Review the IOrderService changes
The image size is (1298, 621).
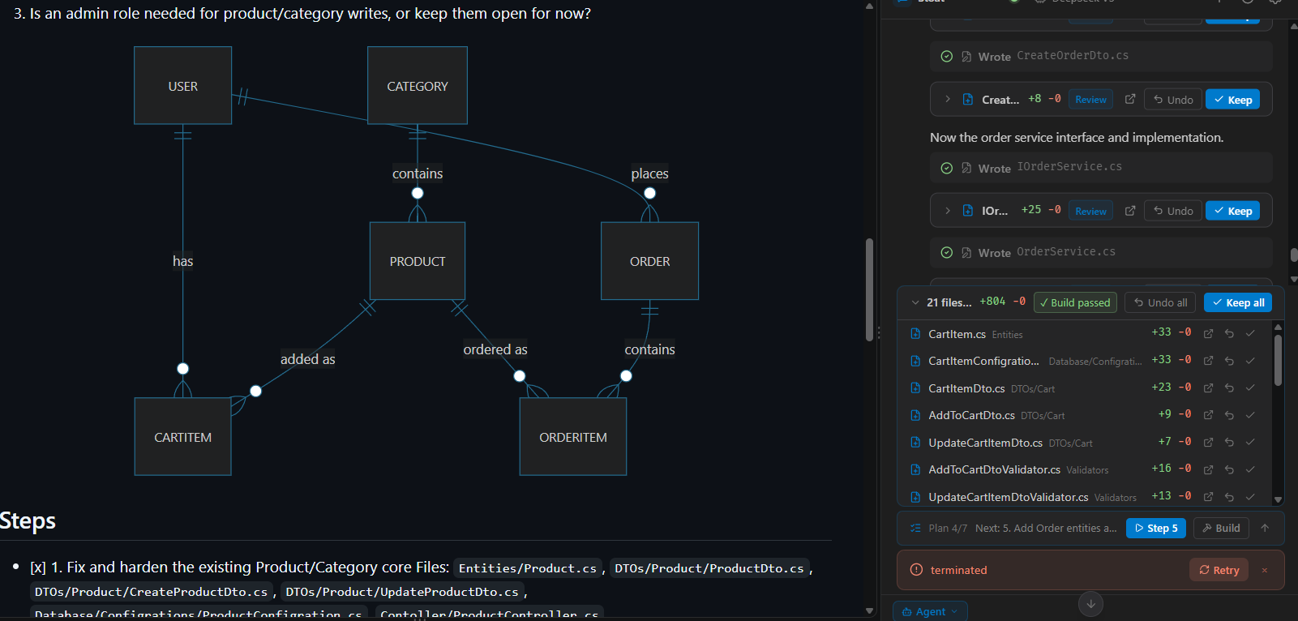click(1090, 211)
